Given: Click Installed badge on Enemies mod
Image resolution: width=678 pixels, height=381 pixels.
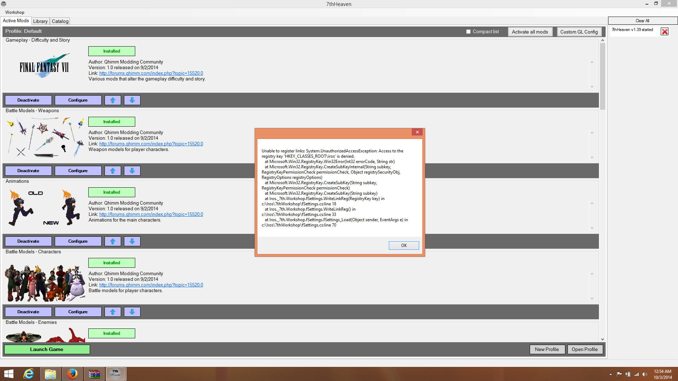Looking at the screenshot, I should (112, 333).
